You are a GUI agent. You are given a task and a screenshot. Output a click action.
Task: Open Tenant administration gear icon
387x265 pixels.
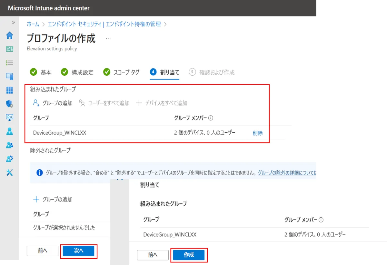[x=10, y=159]
